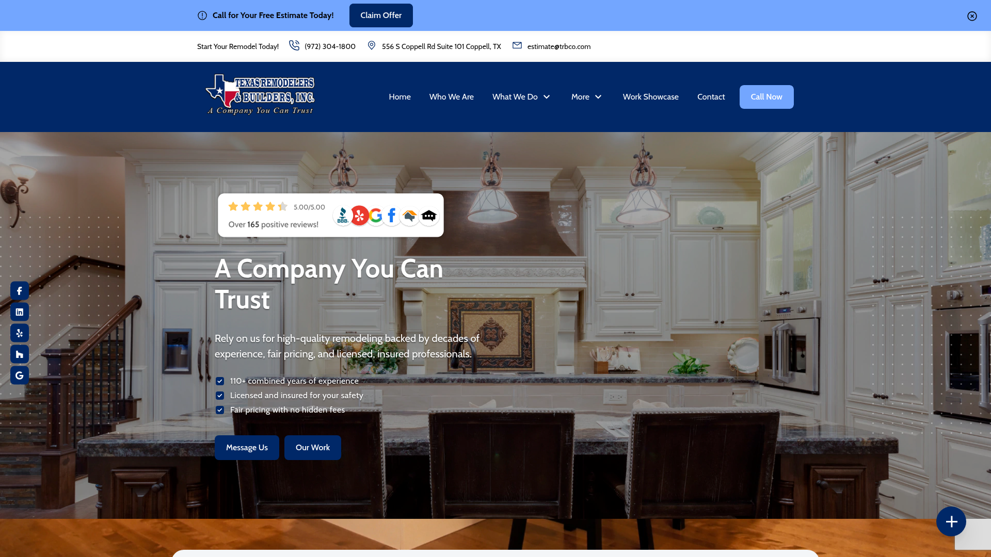Click the Google logo in reviews card
Viewport: 991px width, 557px height.
pyautogui.click(x=376, y=216)
